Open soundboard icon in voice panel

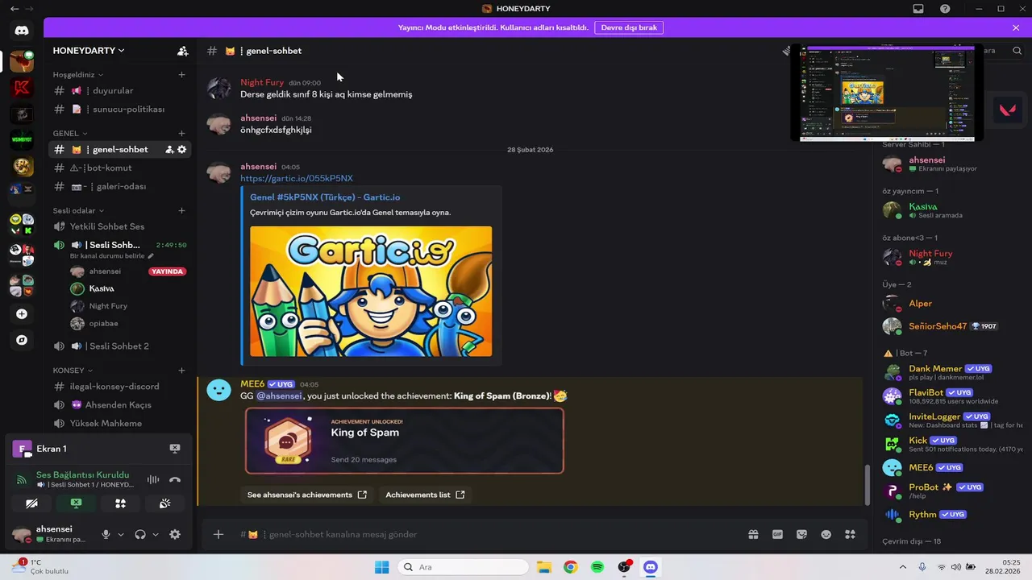(x=164, y=503)
